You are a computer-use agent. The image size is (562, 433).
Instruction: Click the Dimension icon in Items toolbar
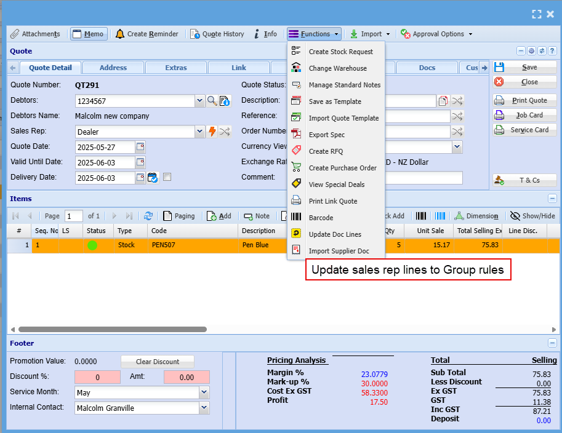pyautogui.click(x=459, y=216)
